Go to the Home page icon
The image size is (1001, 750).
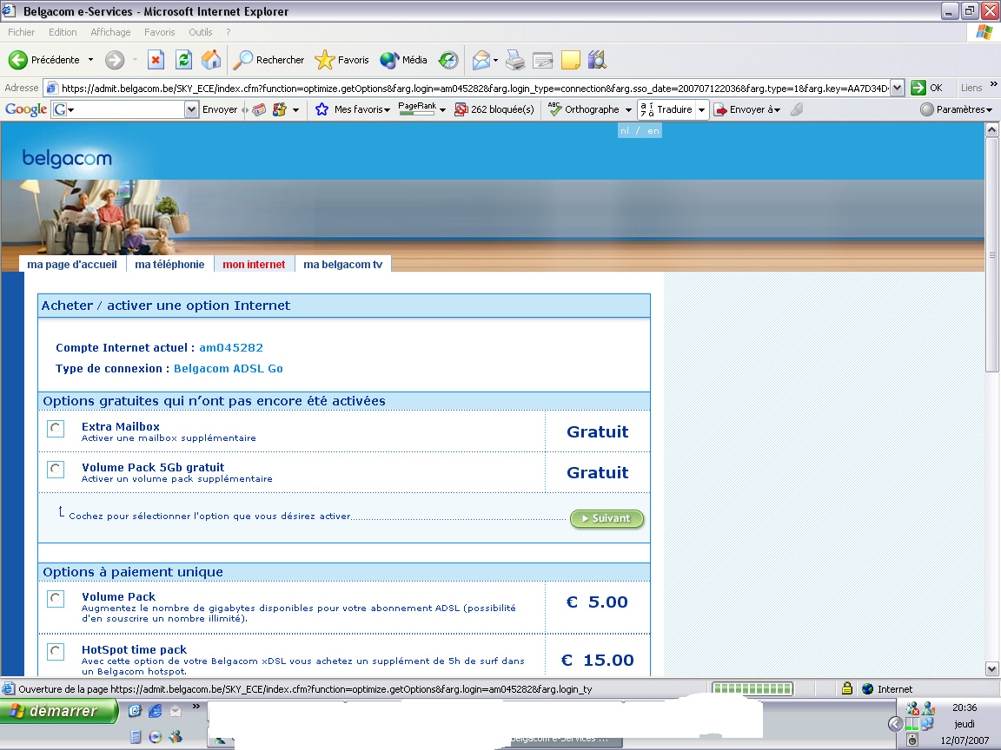click(x=210, y=60)
